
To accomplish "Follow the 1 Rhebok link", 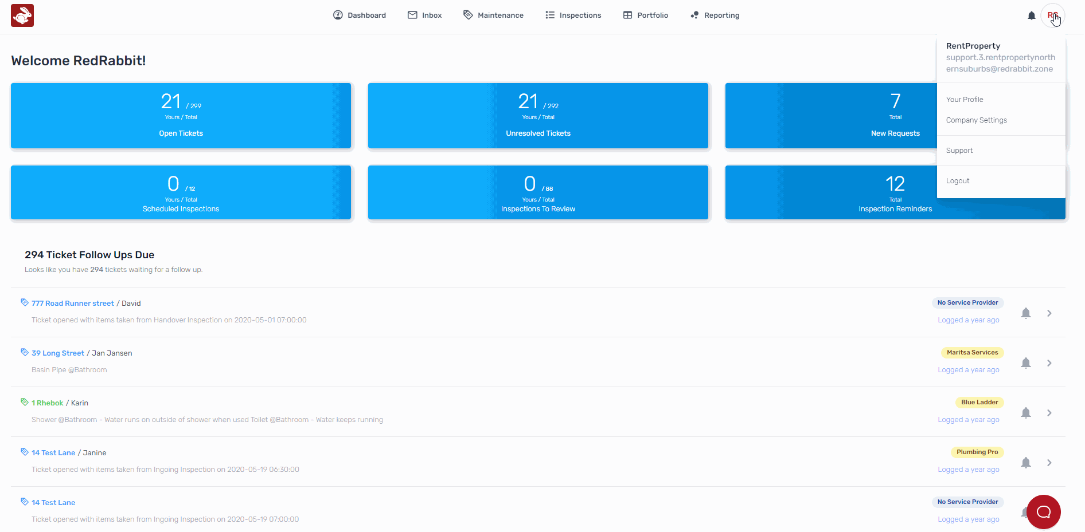I will [48, 403].
